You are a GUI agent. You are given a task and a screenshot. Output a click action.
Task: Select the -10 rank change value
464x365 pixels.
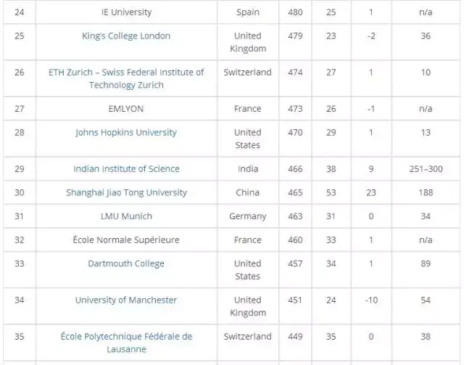[371, 300]
